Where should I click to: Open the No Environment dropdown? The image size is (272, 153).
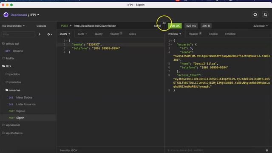[x=13, y=26]
